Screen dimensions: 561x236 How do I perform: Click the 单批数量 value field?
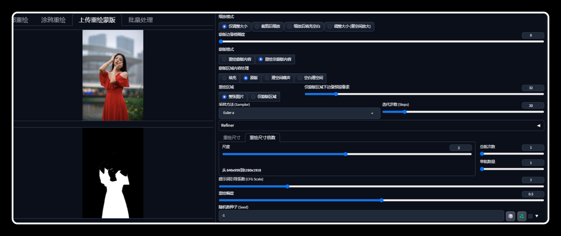tap(533, 163)
